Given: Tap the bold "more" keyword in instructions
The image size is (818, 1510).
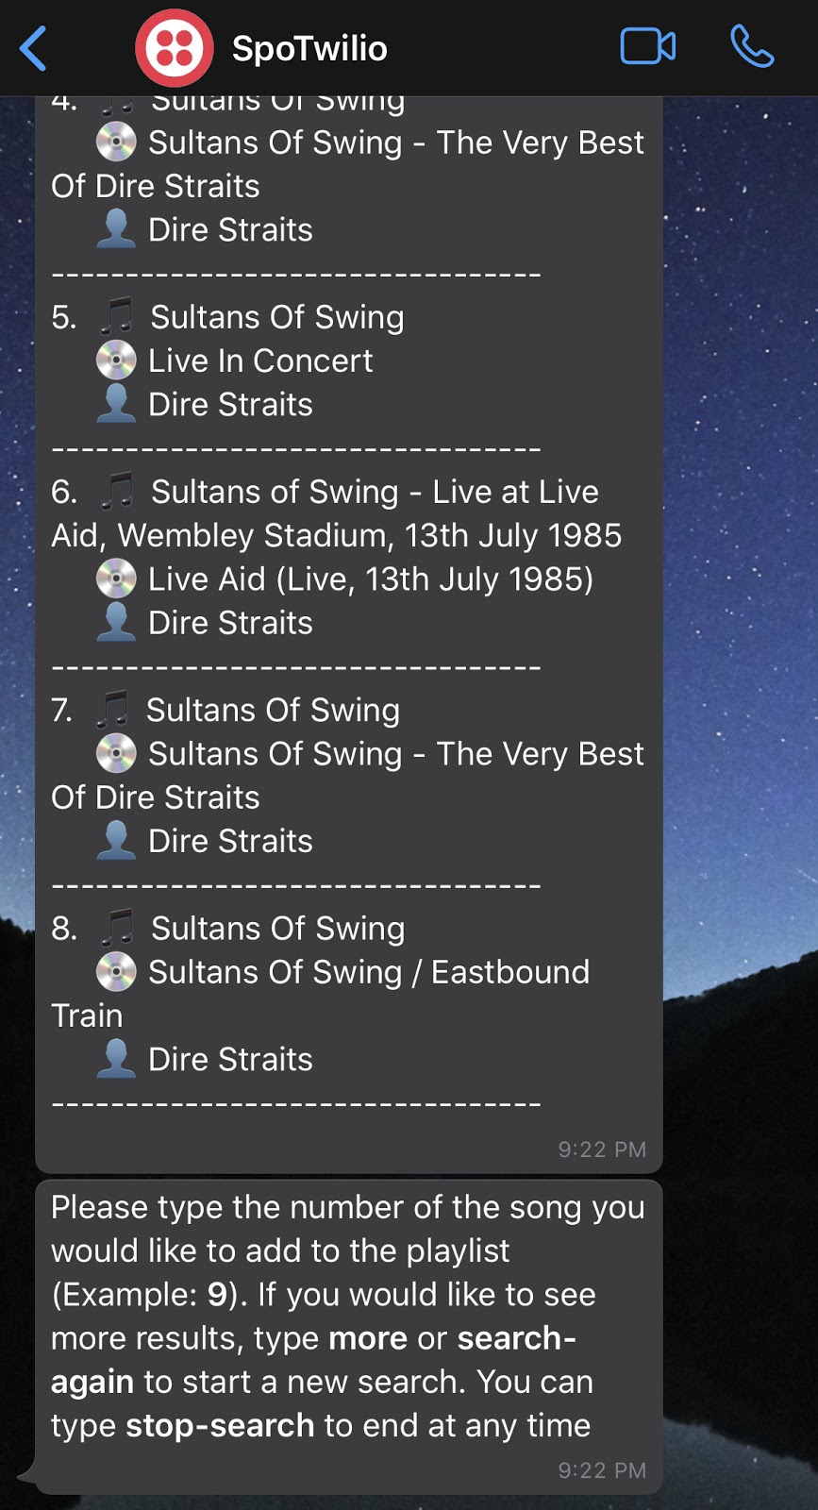Looking at the screenshot, I should (x=368, y=1338).
